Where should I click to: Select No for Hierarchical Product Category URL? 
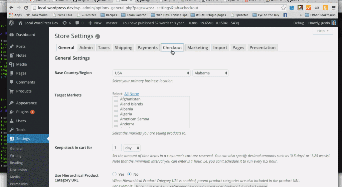(x=129, y=174)
